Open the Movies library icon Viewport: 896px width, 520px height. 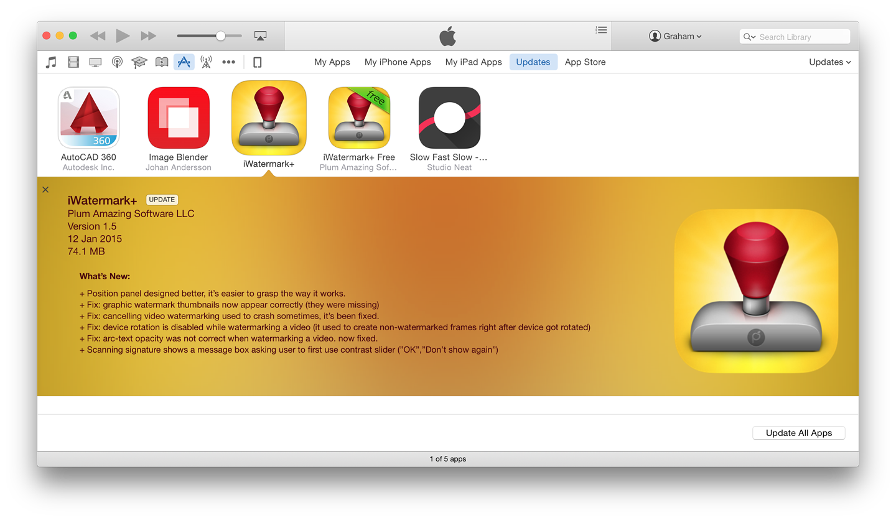(73, 62)
